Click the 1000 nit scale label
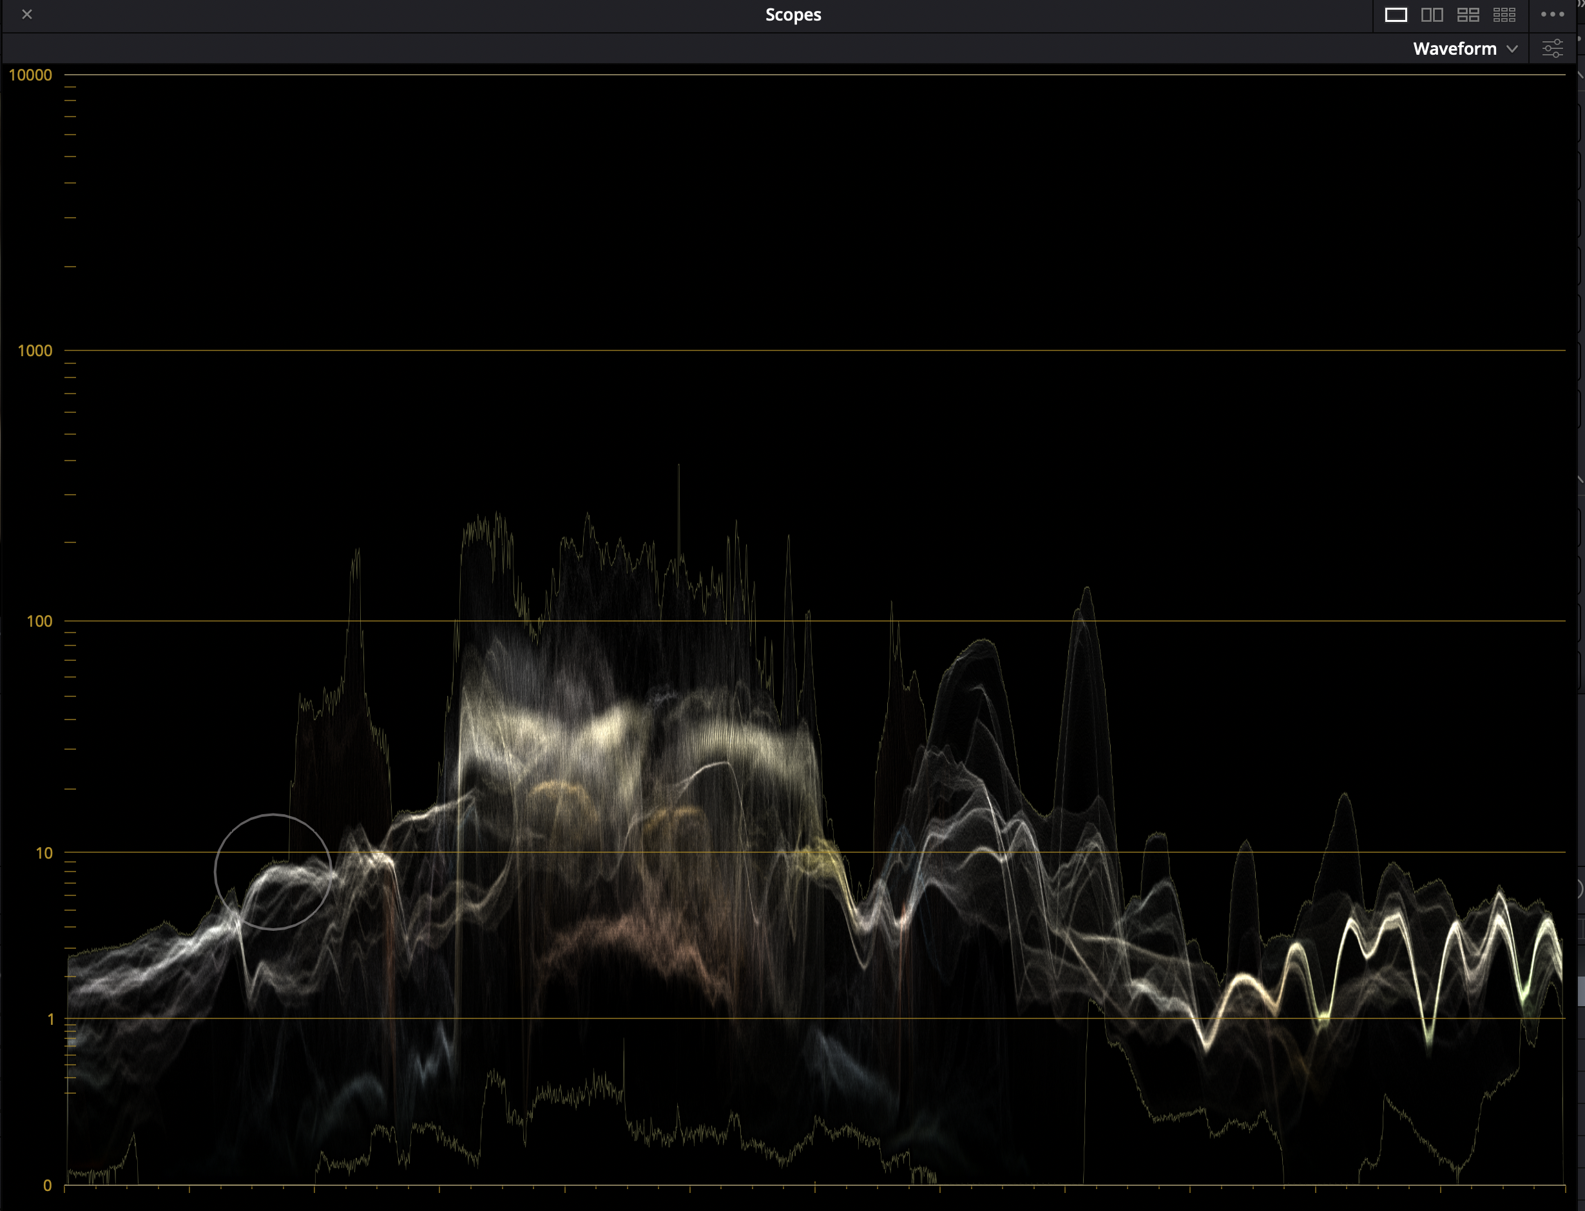1585x1211 pixels. [x=35, y=351]
